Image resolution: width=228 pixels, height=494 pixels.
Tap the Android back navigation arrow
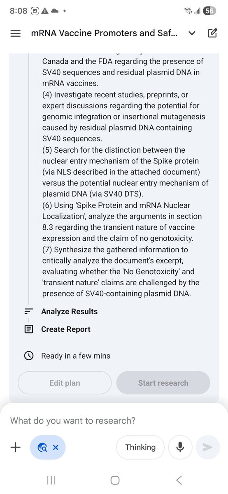179,480
